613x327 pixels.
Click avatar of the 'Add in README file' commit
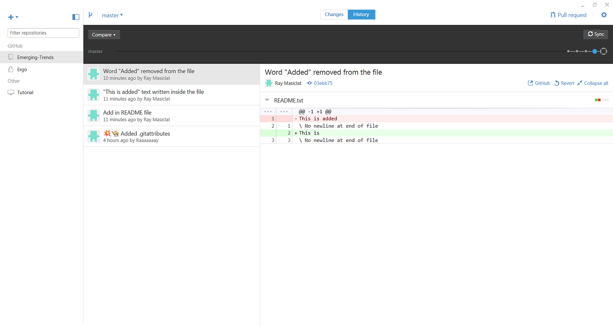(x=93, y=116)
